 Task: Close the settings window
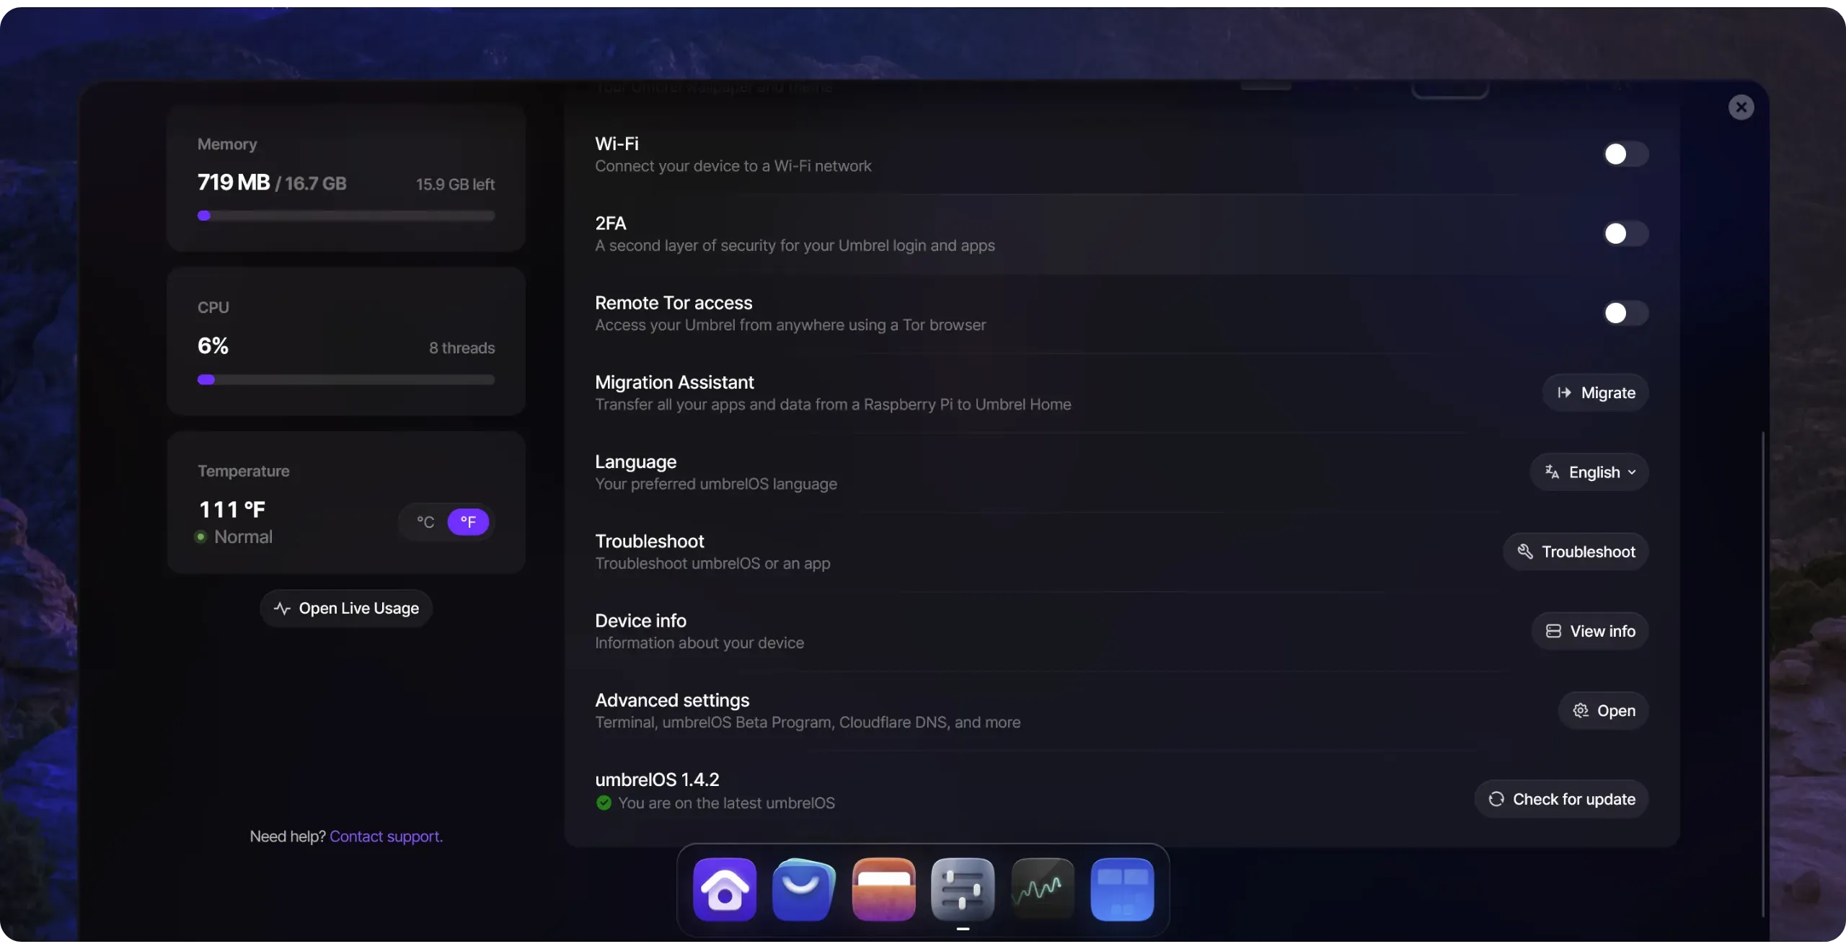pyautogui.click(x=1741, y=107)
